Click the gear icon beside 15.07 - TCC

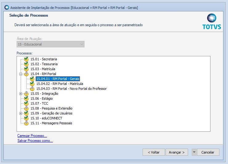coord(26,103)
